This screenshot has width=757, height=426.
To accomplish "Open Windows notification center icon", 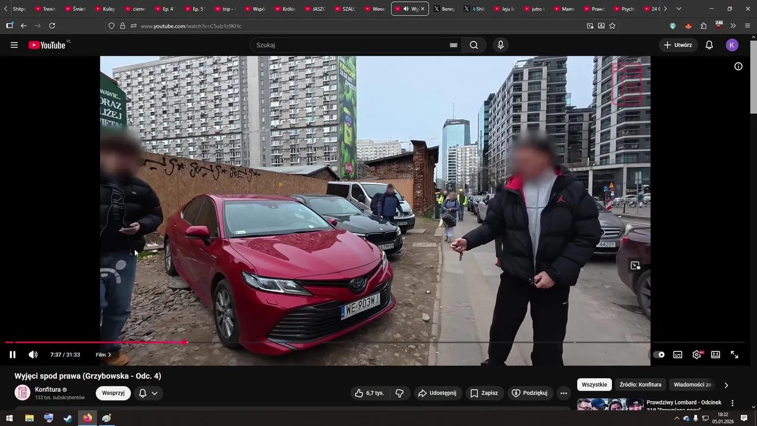I will coord(745,418).
